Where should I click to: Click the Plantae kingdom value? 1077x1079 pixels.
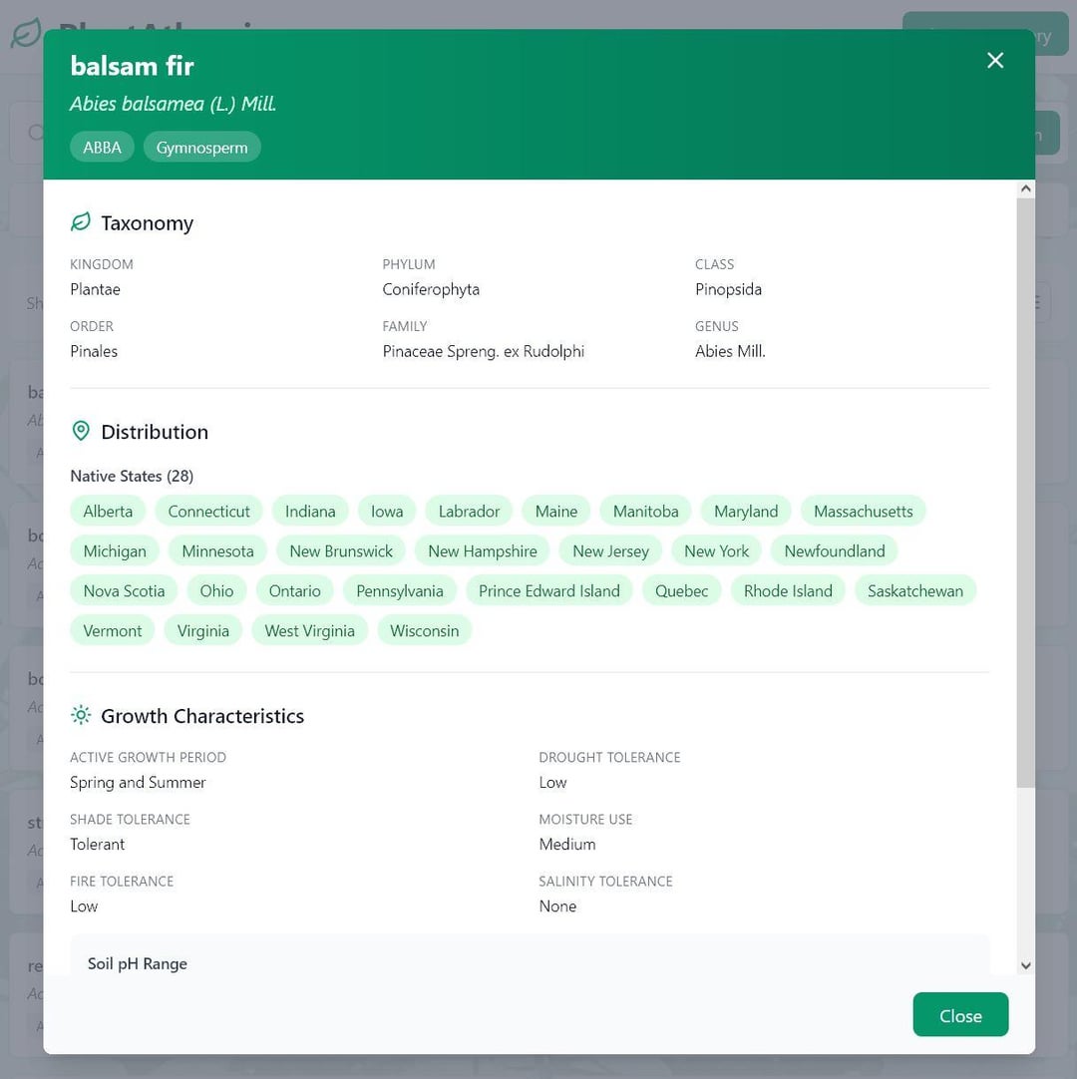95,289
